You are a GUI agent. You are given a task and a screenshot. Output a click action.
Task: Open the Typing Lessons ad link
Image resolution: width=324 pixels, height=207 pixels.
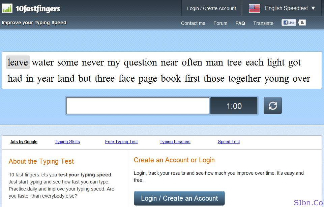coord(175,142)
